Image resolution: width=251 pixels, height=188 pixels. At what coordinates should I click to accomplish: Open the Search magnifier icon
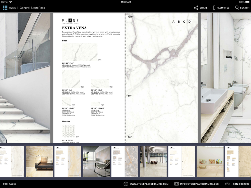[x=237, y=8]
